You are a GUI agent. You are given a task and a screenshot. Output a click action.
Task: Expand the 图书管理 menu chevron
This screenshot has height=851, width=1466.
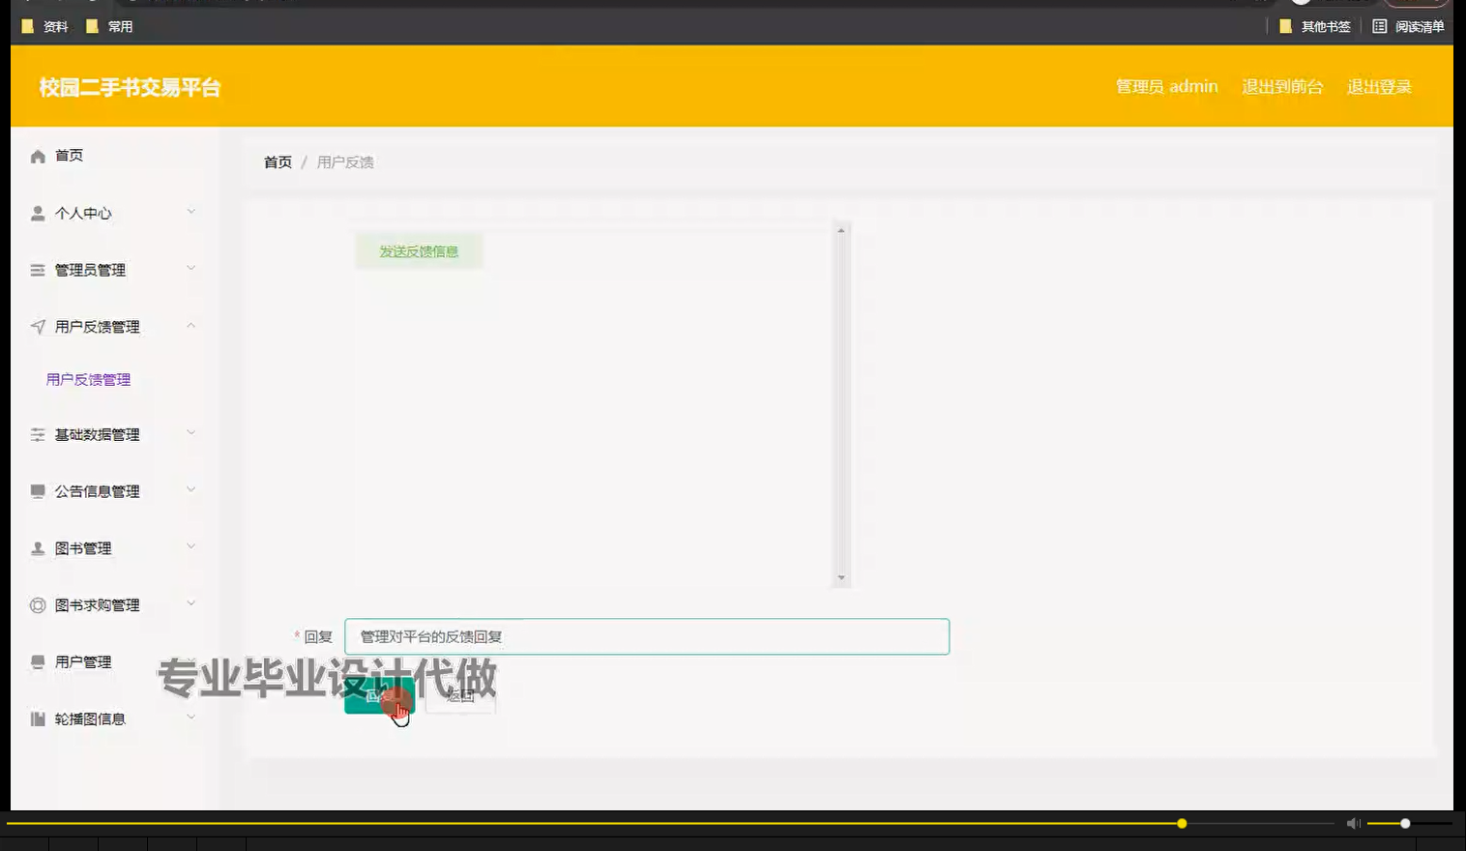coord(191,547)
